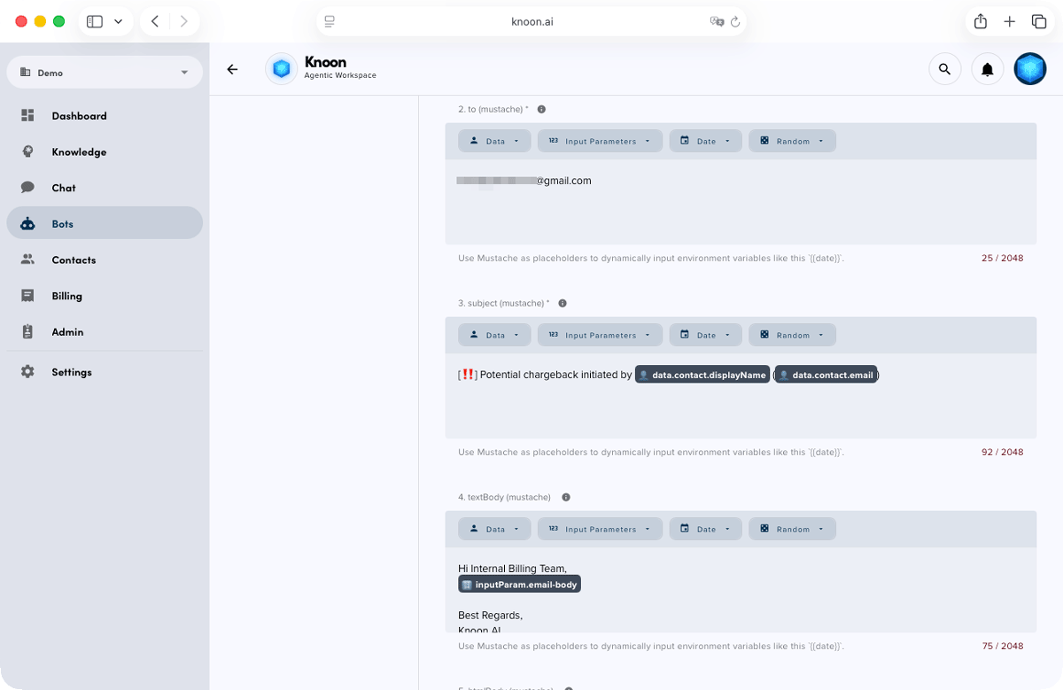Open the Data dropdown above the subject field

coord(494,335)
